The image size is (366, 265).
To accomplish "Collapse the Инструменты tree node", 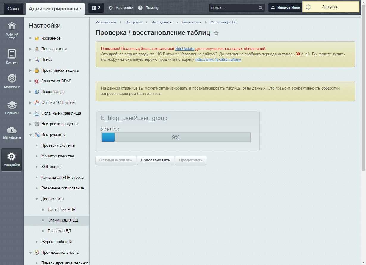I will click(30, 135).
